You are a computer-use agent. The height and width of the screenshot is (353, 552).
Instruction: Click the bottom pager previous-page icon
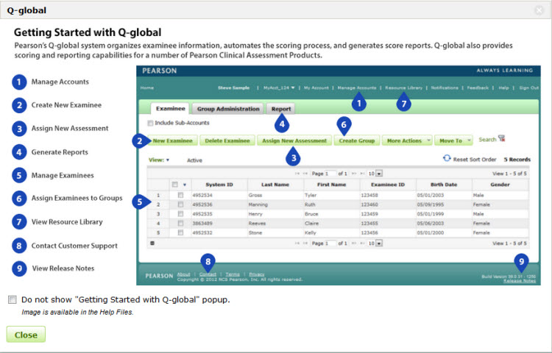click(305, 243)
